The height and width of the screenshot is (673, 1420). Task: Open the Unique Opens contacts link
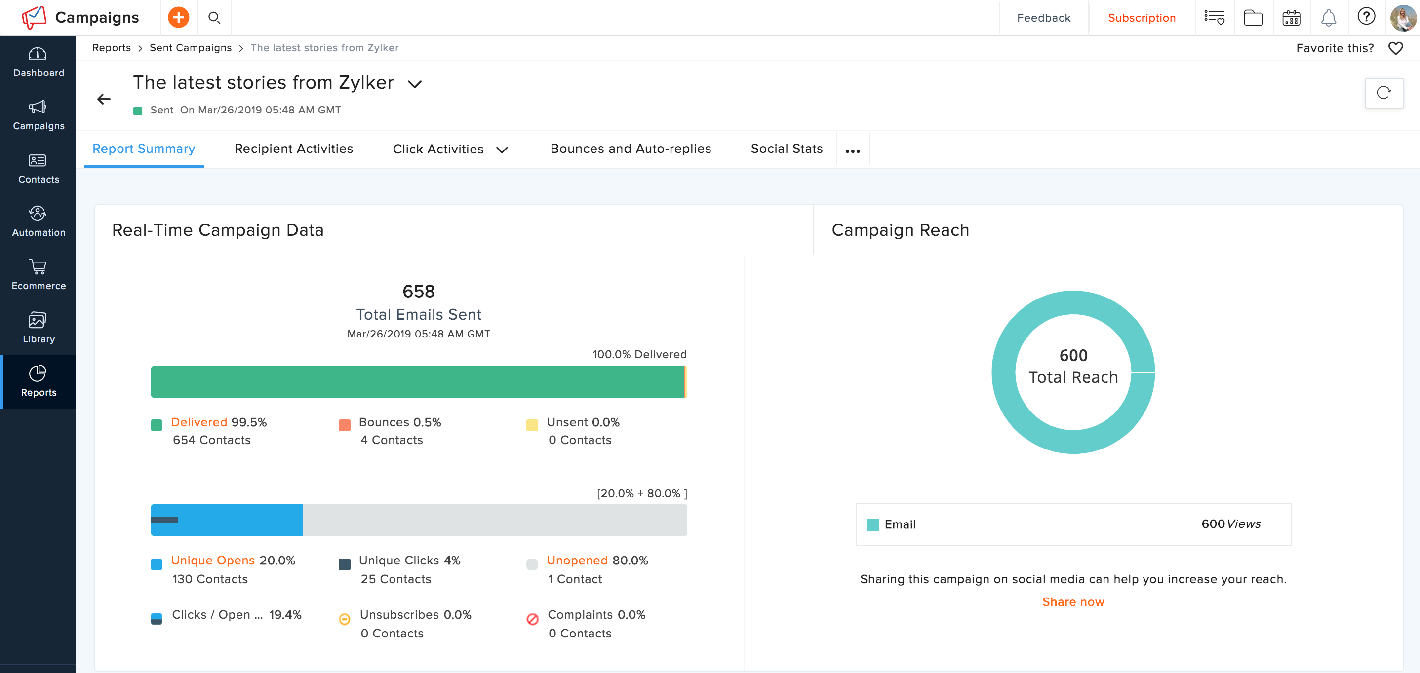(x=213, y=560)
